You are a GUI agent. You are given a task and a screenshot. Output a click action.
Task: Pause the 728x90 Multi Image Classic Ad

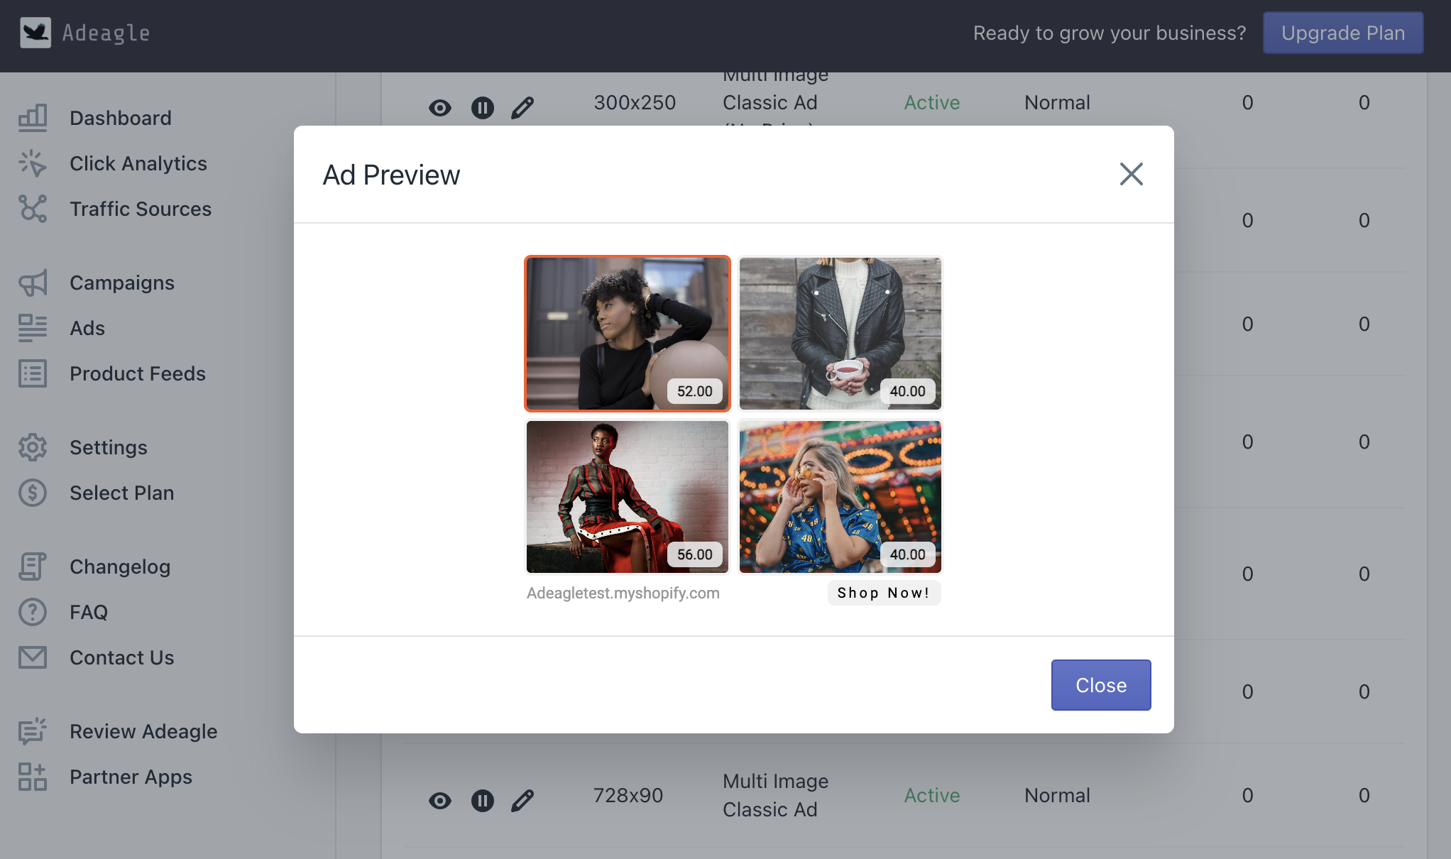(x=483, y=800)
